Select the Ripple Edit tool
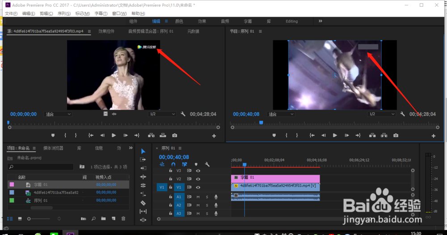The width and height of the screenshot is (447, 235). pos(143,168)
